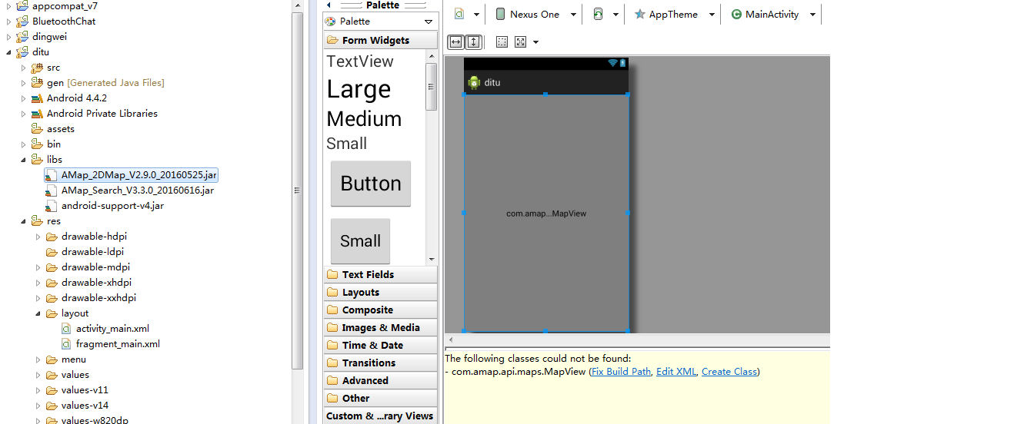
Task: Open the MainActivity dropdown arrow
Action: [x=812, y=15]
